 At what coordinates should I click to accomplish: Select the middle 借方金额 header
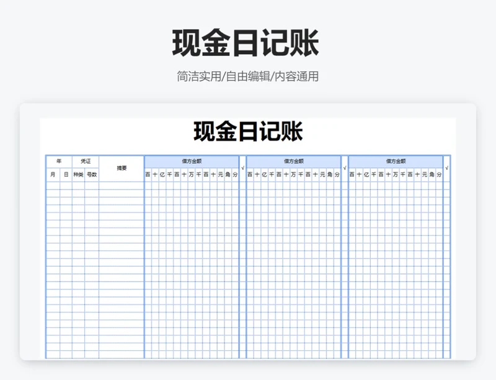pos(294,161)
